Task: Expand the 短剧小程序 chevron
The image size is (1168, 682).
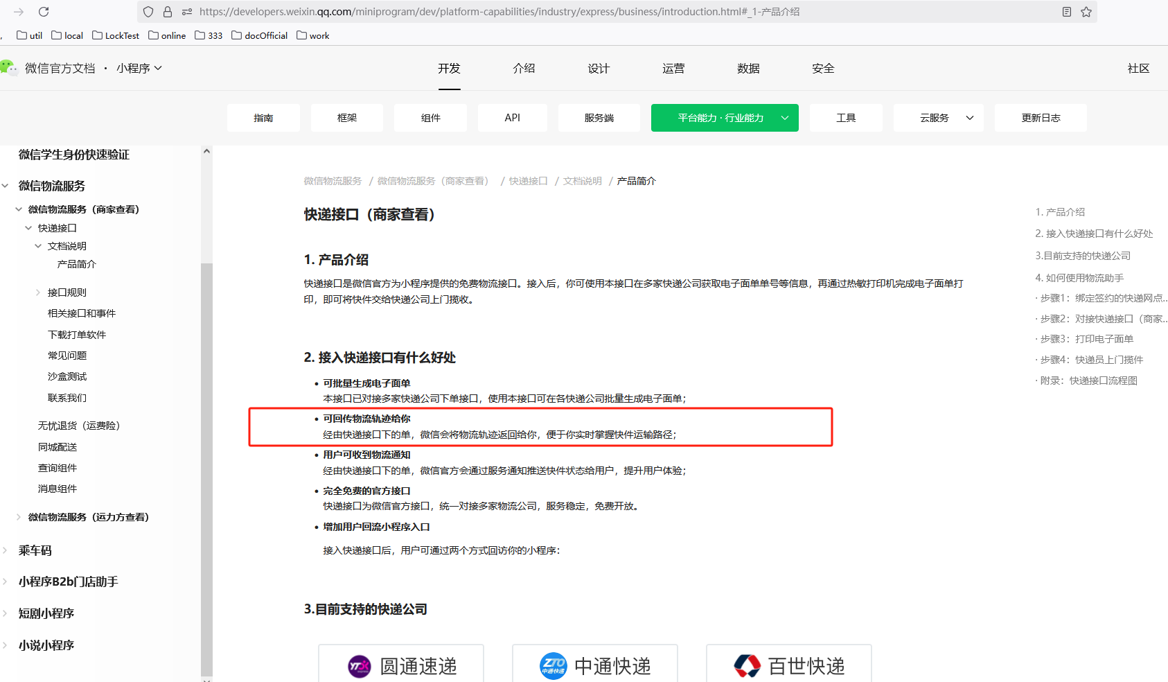Action: (x=5, y=613)
